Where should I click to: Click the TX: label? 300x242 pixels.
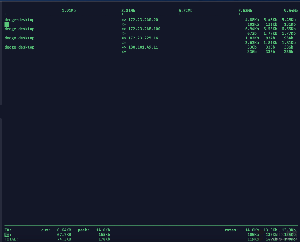pos(8,230)
